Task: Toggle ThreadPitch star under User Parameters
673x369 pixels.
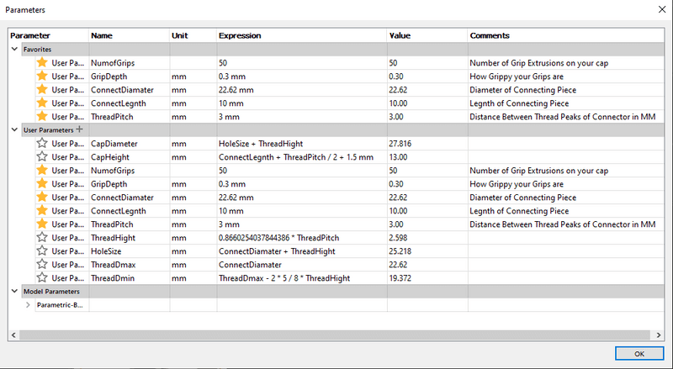Action: pyautogui.click(x=41, y=224)
